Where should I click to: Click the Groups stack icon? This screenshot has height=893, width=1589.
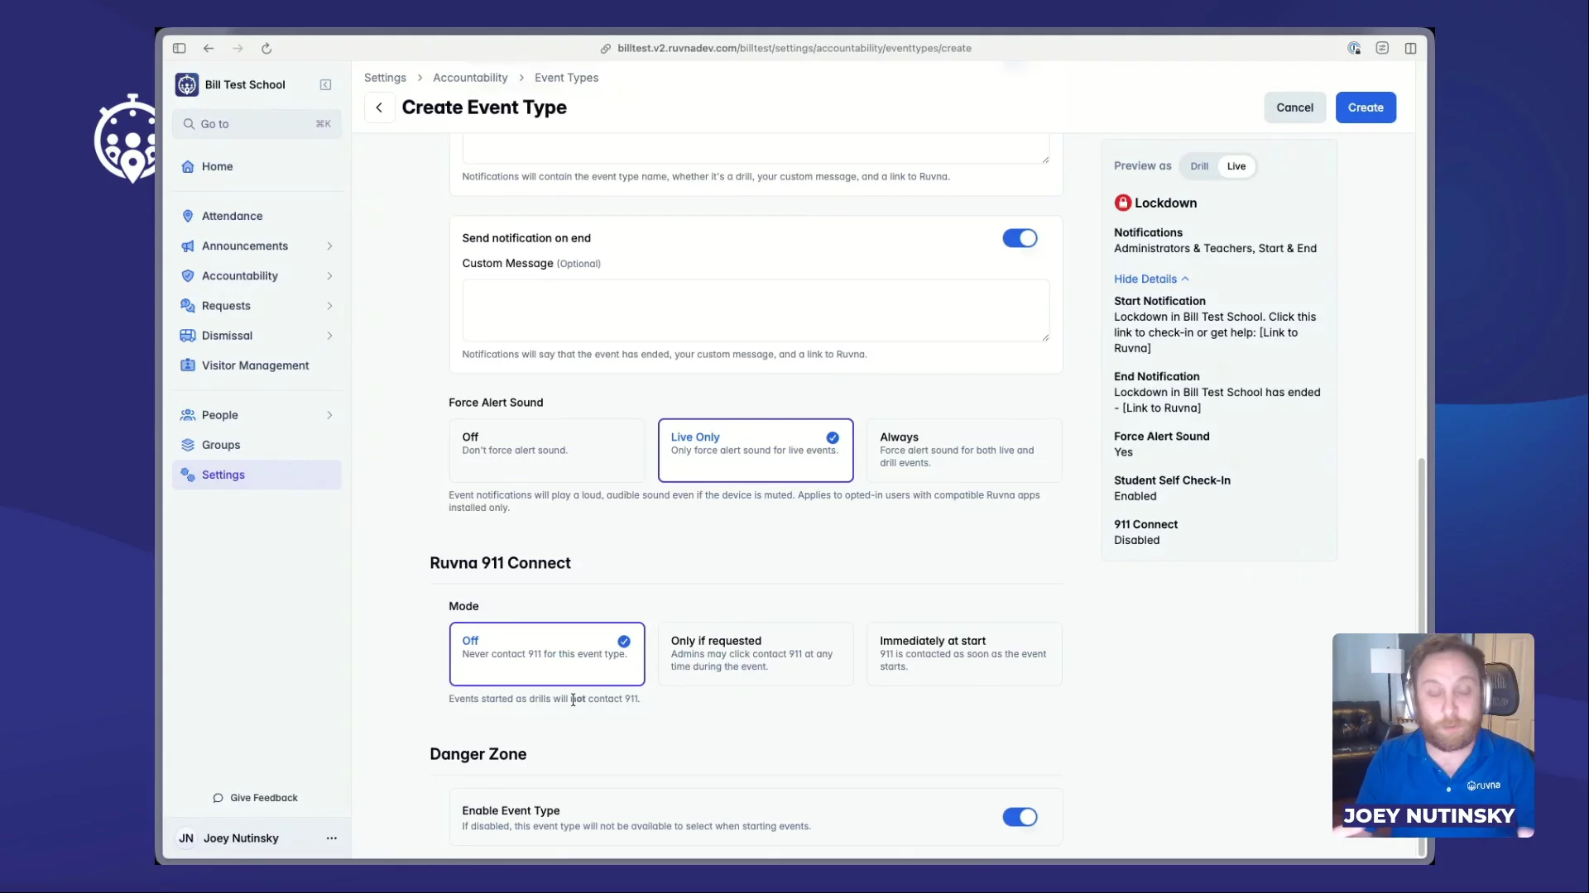point(188,444)
